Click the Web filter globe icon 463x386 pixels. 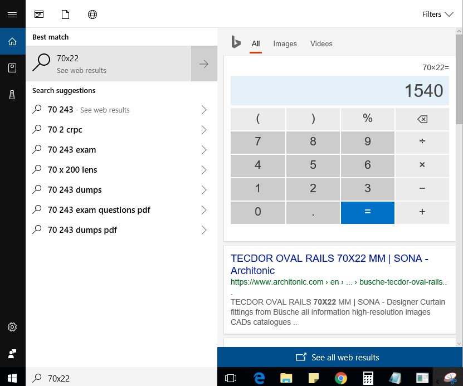(x=92, y=14)
